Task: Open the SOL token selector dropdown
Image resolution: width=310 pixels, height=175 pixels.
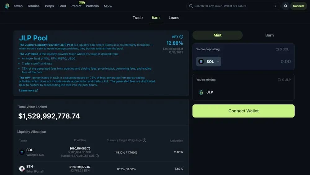Action: pos(209,62)
